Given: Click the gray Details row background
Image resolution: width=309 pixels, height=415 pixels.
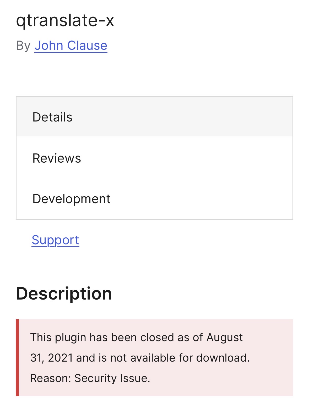Looking at the screenshot, I should tap(183, 117).
